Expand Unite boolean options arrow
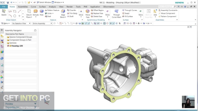 tap(53, 13)
